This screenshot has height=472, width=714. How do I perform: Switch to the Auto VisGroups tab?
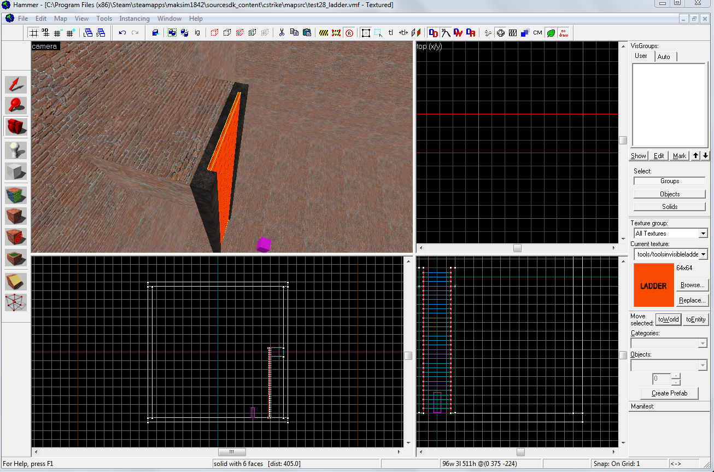(664, 57)
